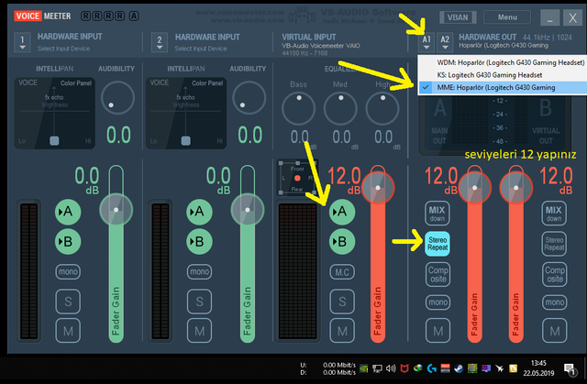Choose WDM: Hoparlör Logitech G430 output
The height and width of the screenshot is (384, 587).
(x=503, y=62)
